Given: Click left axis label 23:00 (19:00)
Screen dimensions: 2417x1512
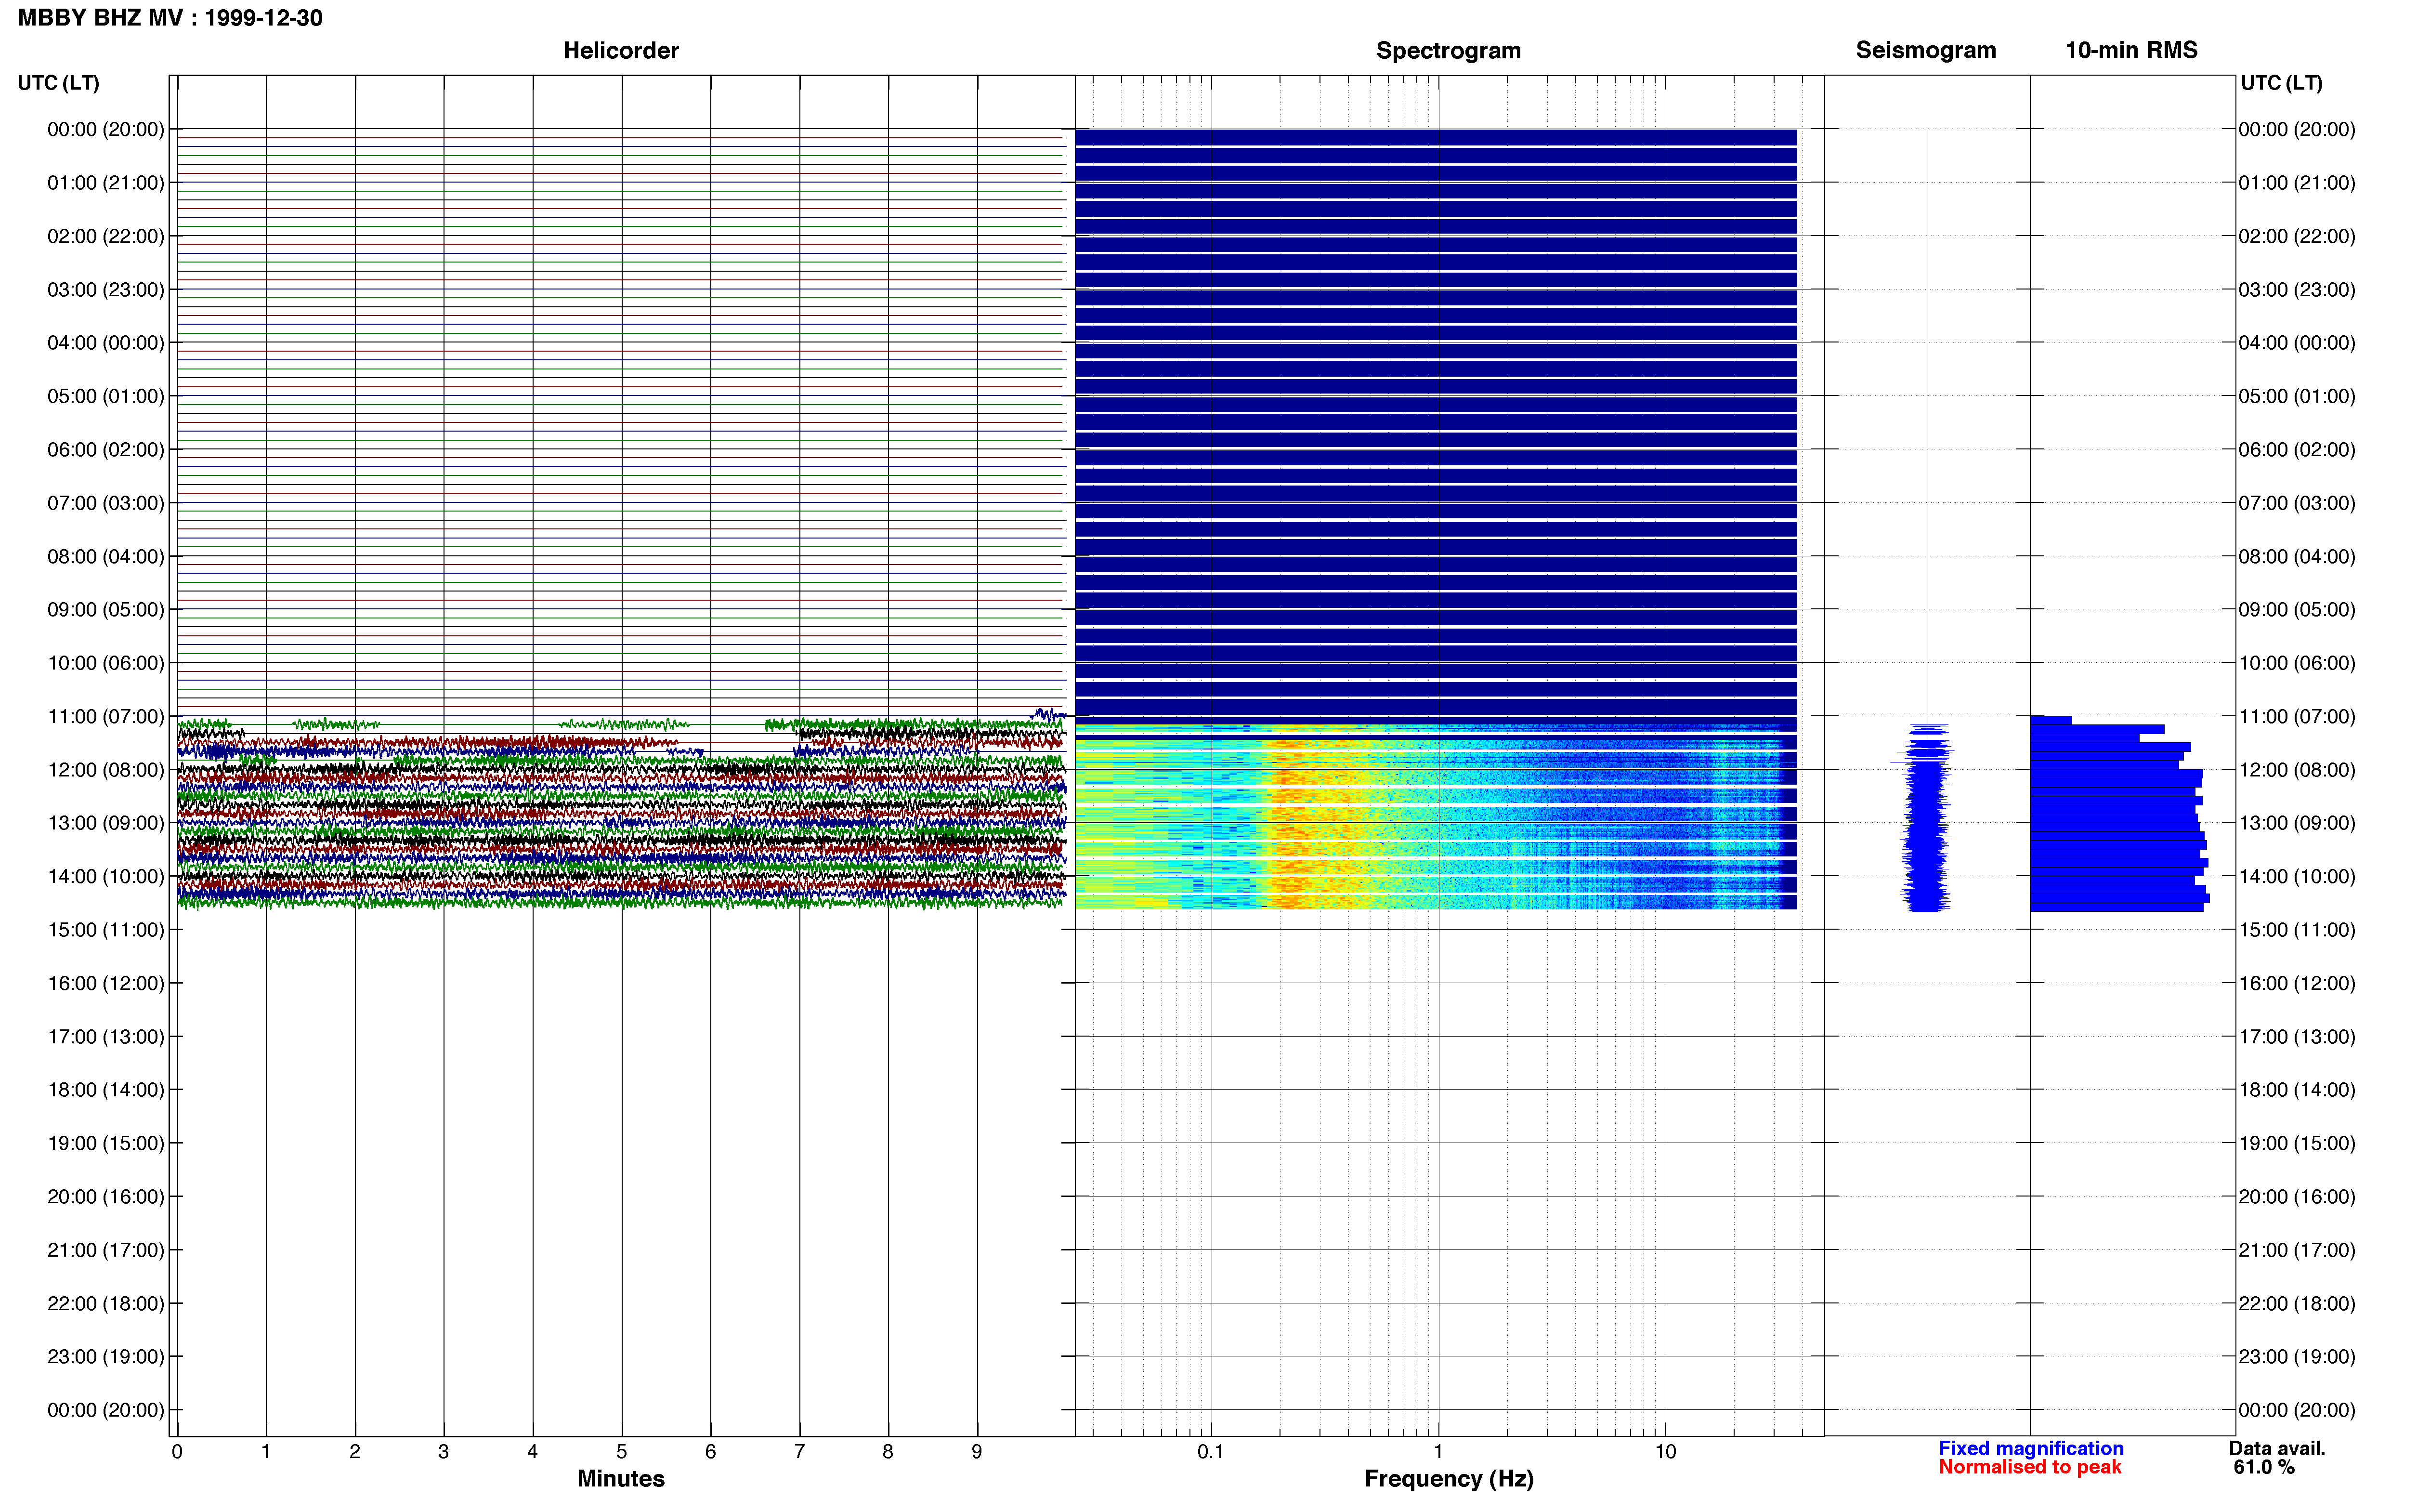Looking at the screenshot, I should coord(106,1356).
